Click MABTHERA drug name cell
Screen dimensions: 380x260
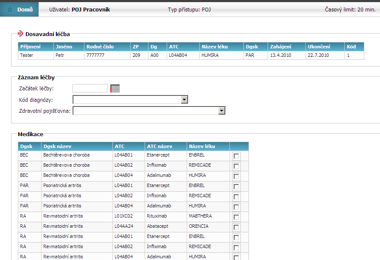tap(208, 216)
